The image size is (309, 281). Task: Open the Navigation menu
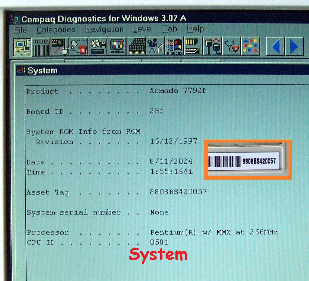tap(104, 29)
